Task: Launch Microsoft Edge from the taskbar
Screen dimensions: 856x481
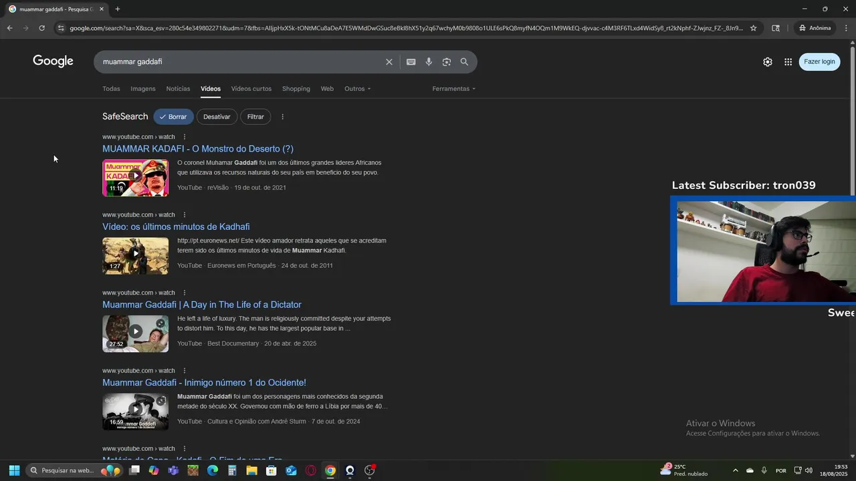Action: [x=213, y=470]
